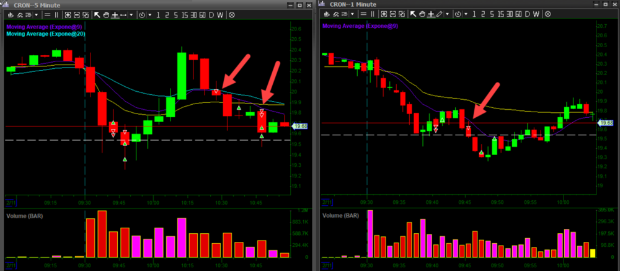Click the 19.68 price marker on 5 Minute chart
This screenshot has width=620, height=271.
point(300,126)
